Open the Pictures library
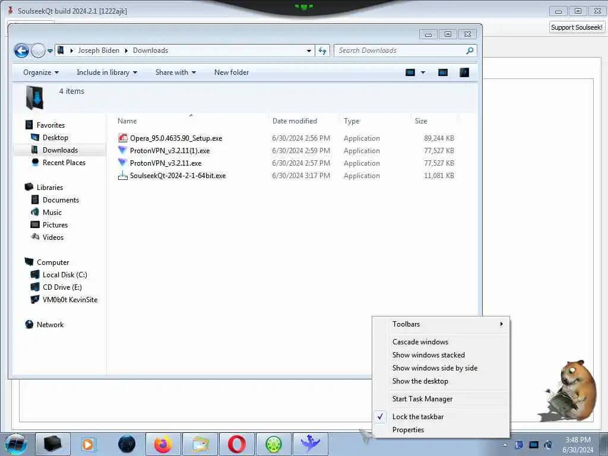The image size is (608, 456). click(x=55, y=225)
